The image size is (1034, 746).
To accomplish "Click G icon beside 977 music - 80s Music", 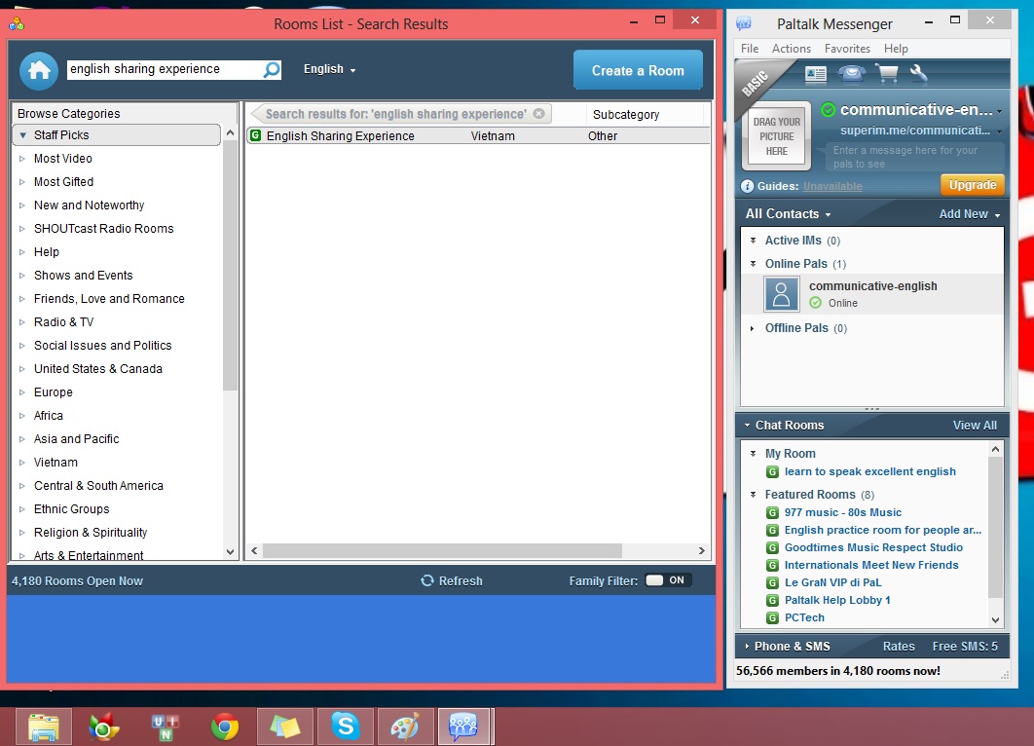I will 772,512.
